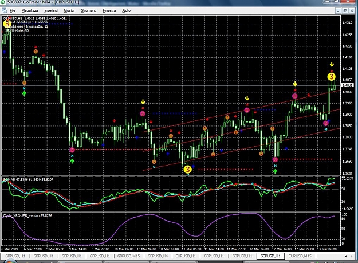Image resolution: width=358 pixels, height=263 pixels.
Task: Click the 12 Mar 14:00 time axis label
Action: click(x=281, y=249)
